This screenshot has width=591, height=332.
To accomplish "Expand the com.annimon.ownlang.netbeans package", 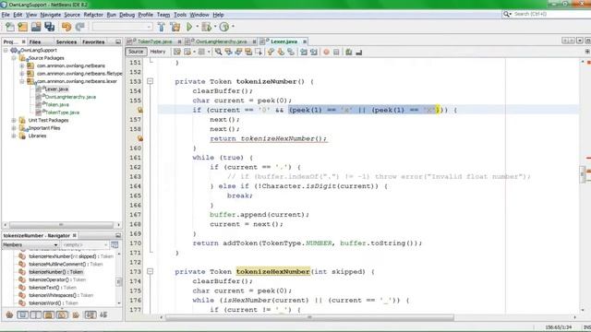I will [x=22, y=65].
